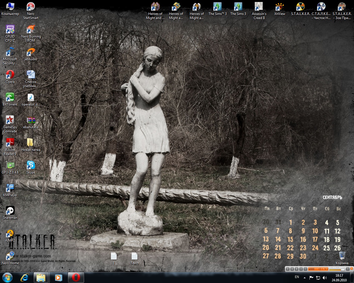Open the Компьютер desktop icon

click(x=10, y=9)
